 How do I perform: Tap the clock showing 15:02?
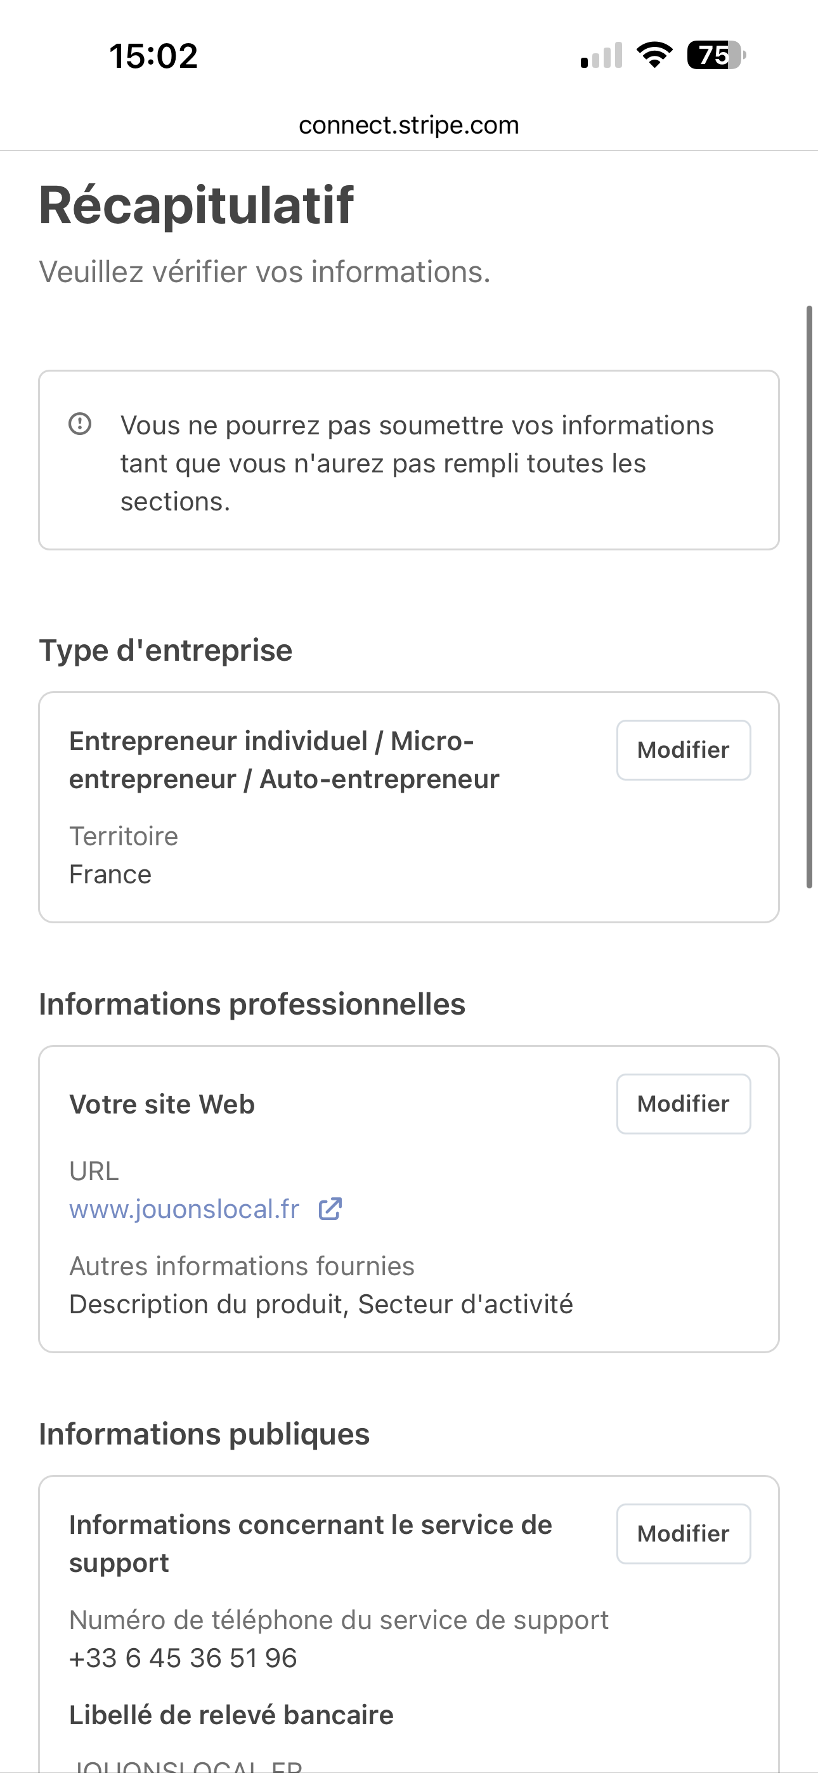(x=153, y=56)
